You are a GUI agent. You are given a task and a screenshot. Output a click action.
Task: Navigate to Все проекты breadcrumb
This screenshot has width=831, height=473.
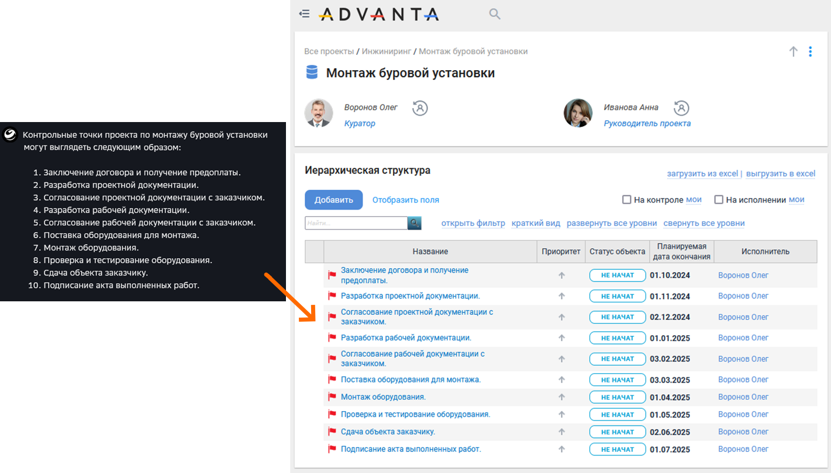(x=329, y=51)
